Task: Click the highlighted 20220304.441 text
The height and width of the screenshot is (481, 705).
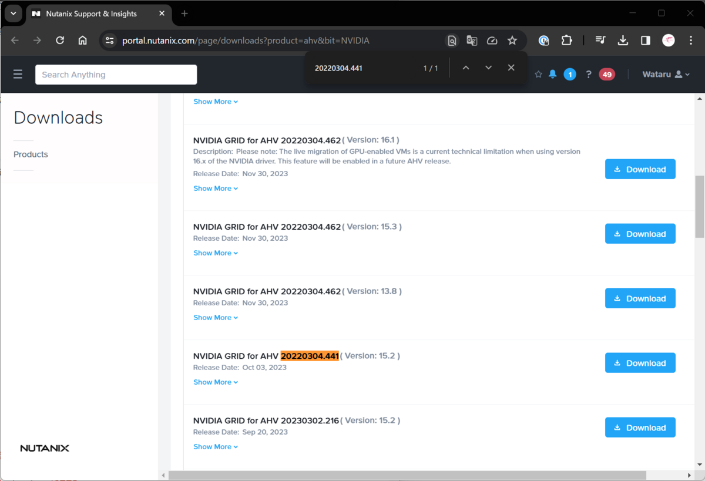Action: [310, 356]
